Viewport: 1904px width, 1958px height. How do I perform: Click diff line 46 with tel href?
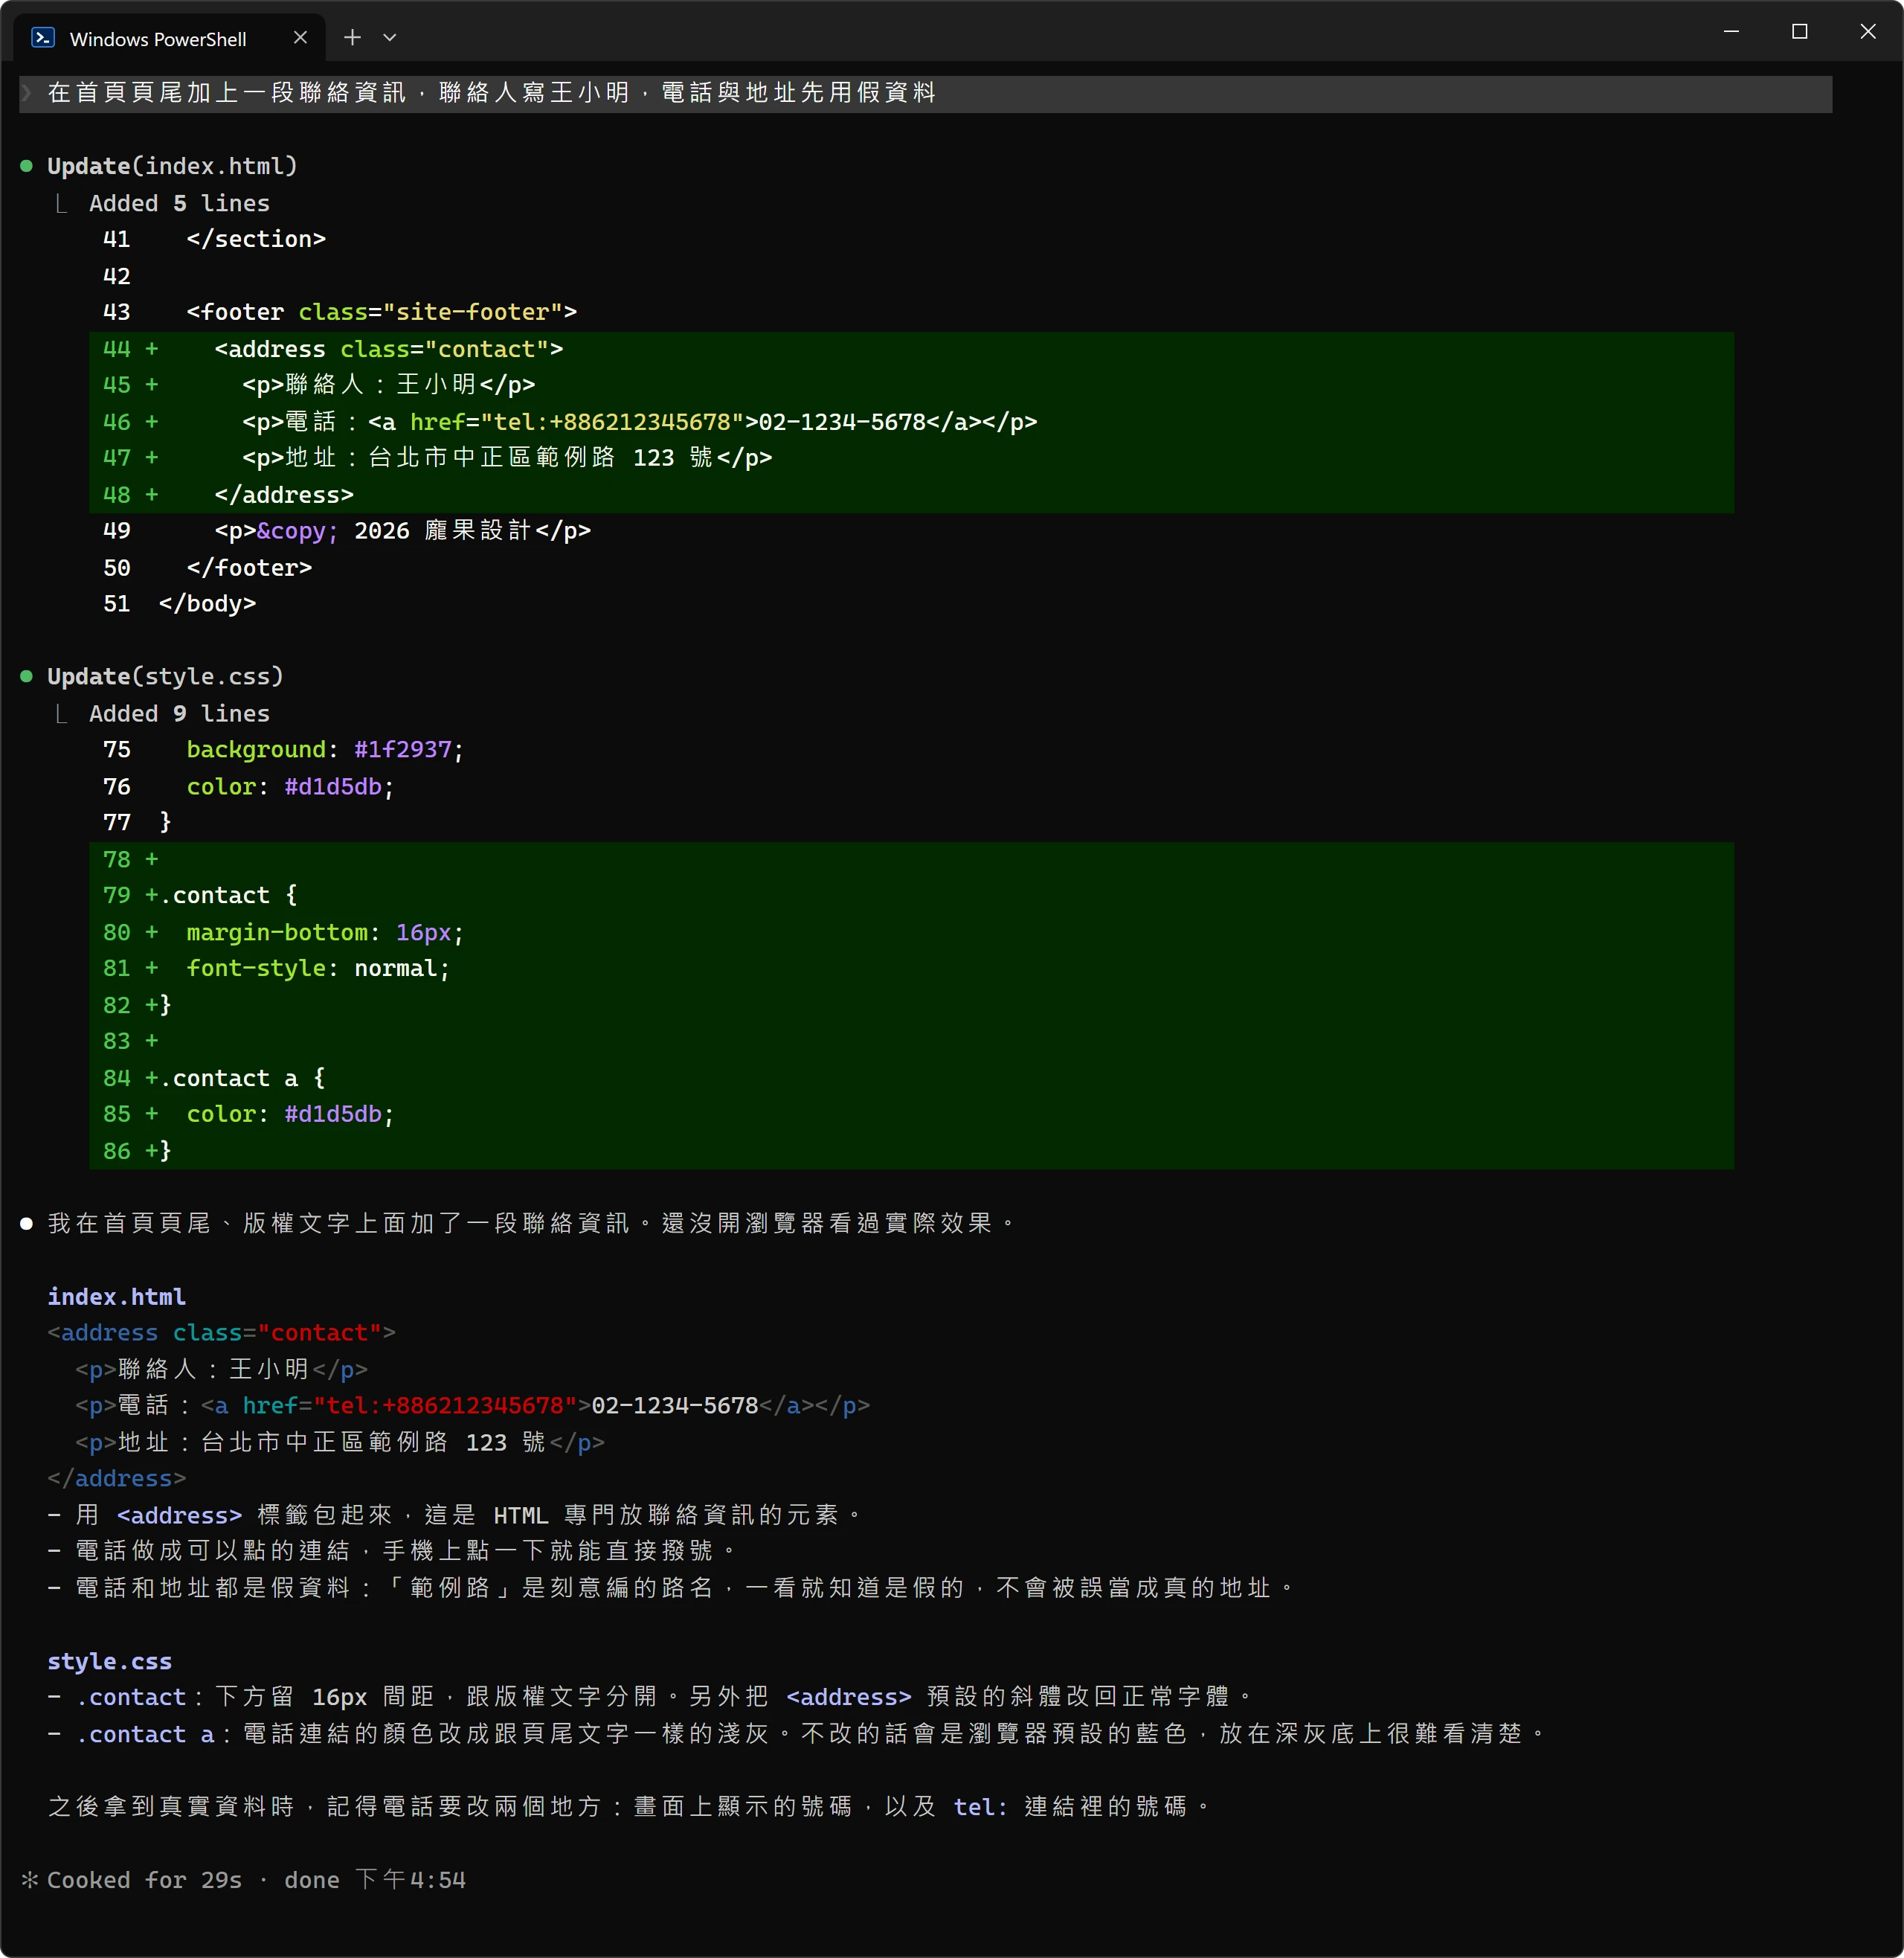pos(911,422)
